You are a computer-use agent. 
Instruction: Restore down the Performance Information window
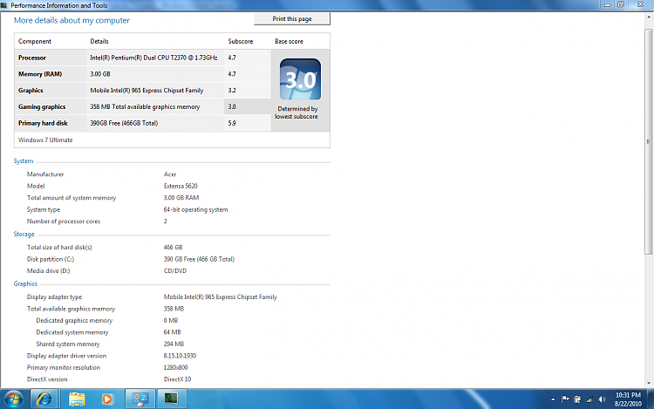tap(621, 4)
